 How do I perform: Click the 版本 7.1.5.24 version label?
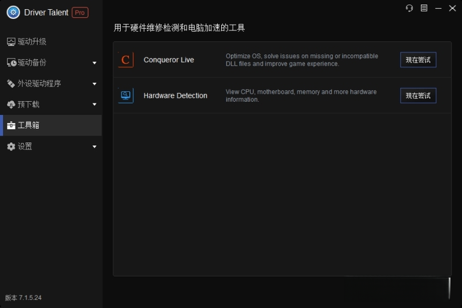(23, 298)
